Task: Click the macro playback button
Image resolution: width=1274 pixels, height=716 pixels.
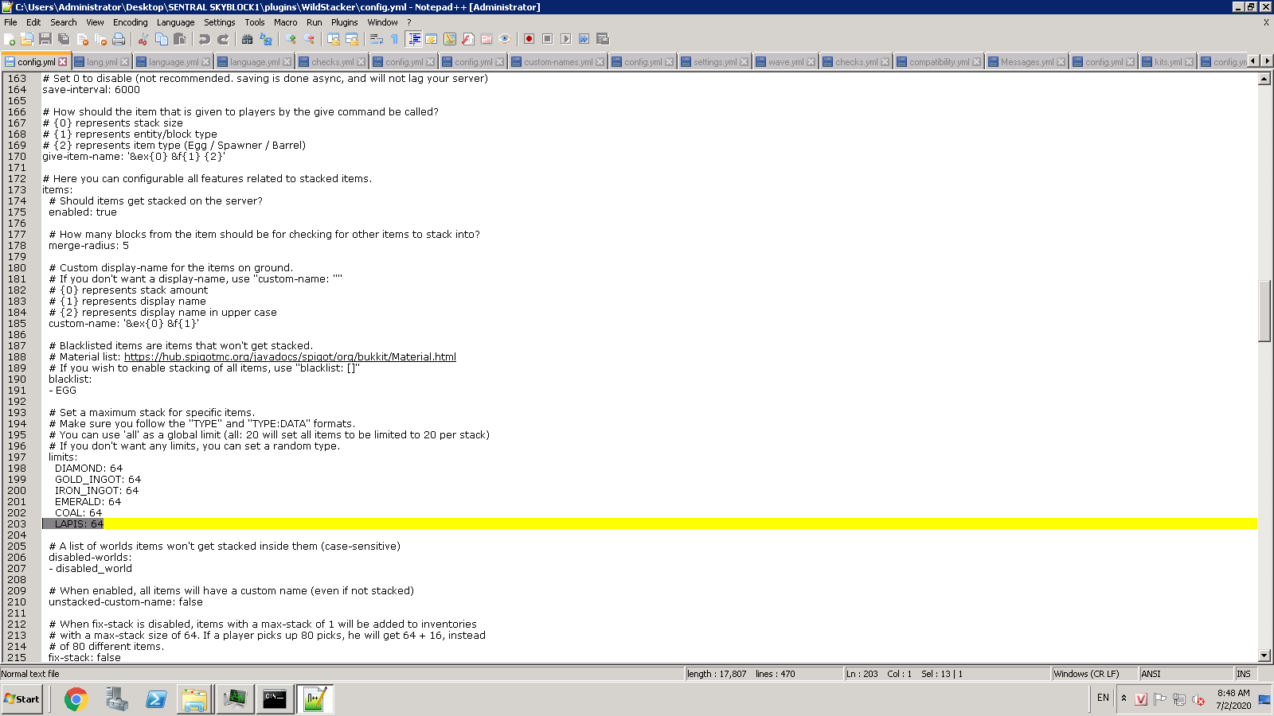Action: 565,39
